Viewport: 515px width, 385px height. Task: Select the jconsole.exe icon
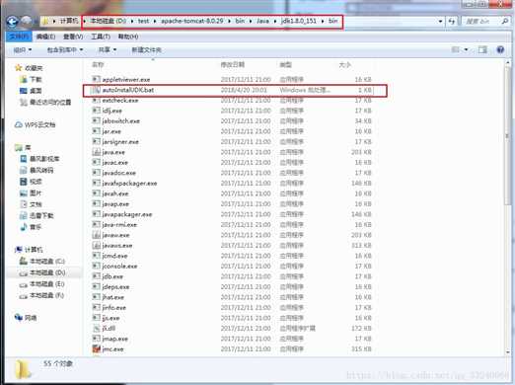[x=96, y=266]
